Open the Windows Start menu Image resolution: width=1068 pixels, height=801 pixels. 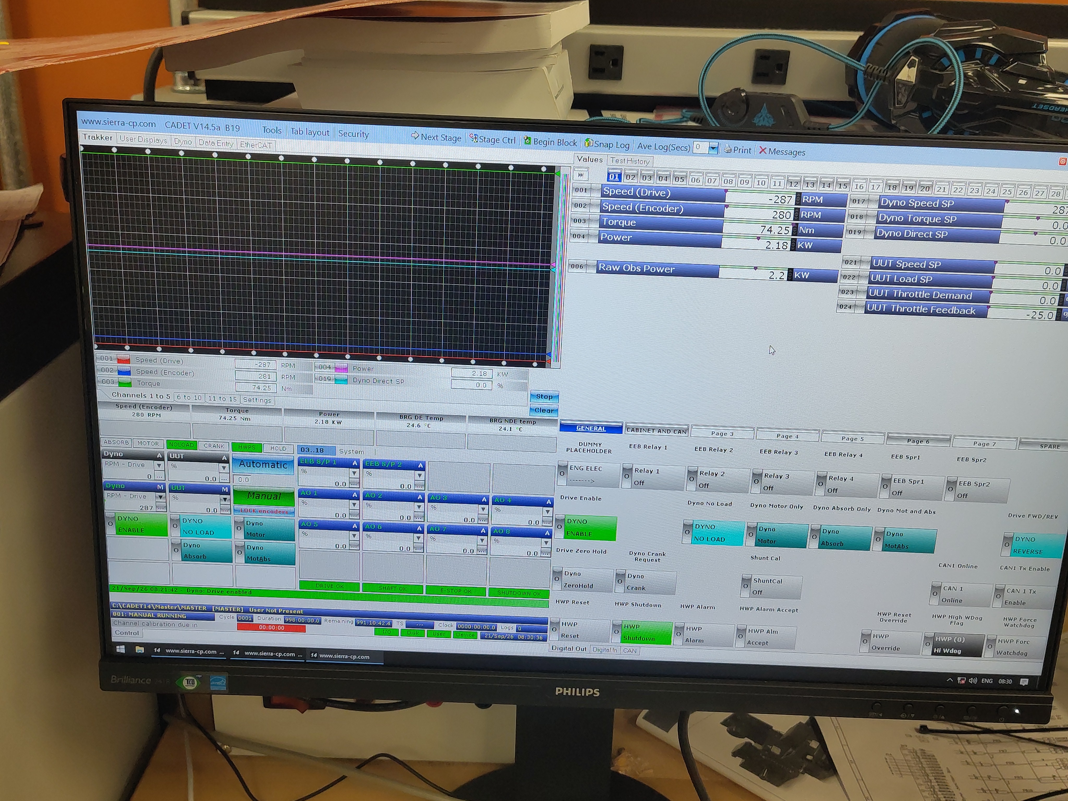(121, 649)
